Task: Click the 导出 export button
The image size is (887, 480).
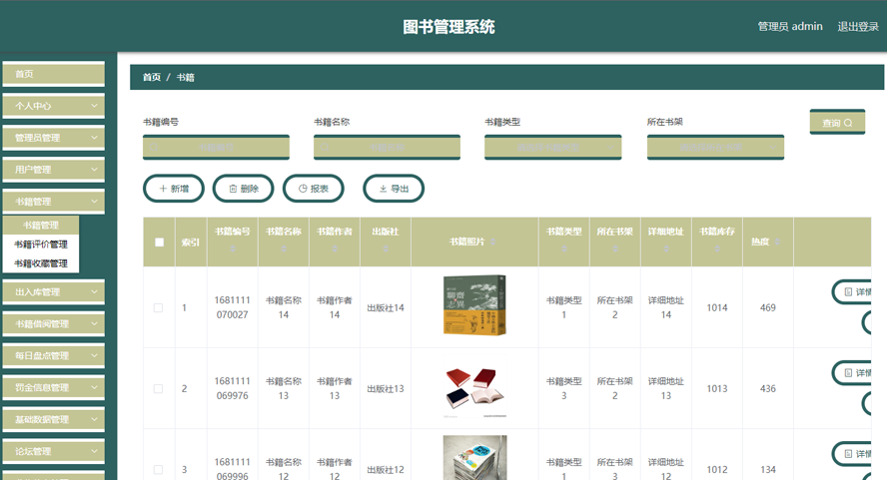Action: pos(394,189)
